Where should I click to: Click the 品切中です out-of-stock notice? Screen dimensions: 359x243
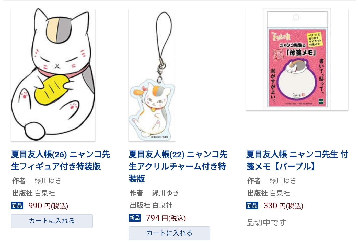click(267, 223)
